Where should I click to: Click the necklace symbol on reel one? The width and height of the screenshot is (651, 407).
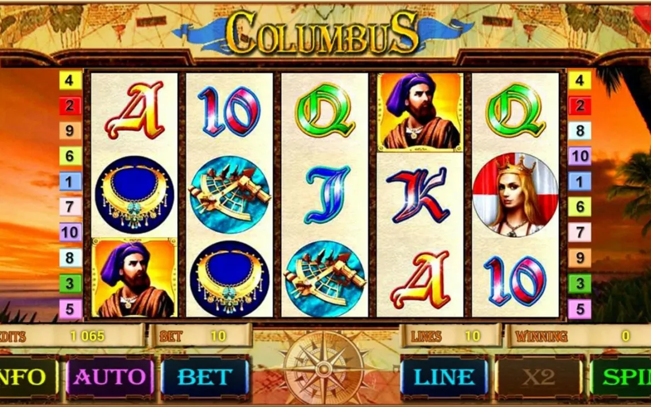coord(134,195)
